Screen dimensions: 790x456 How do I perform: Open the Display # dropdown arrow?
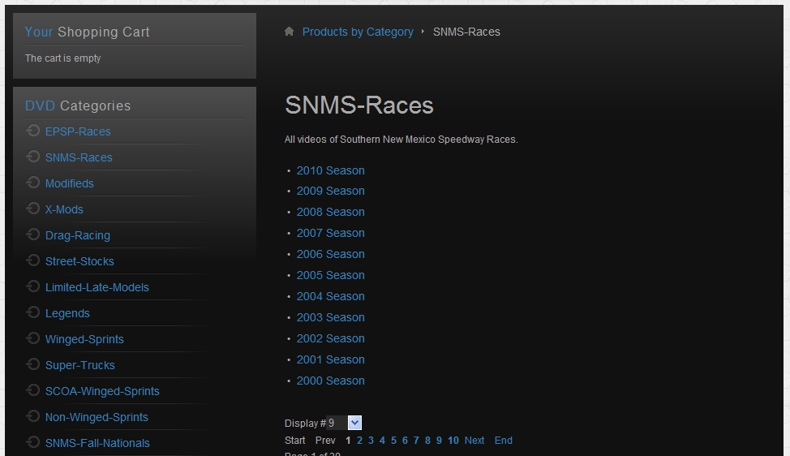(x=354, y=423)
